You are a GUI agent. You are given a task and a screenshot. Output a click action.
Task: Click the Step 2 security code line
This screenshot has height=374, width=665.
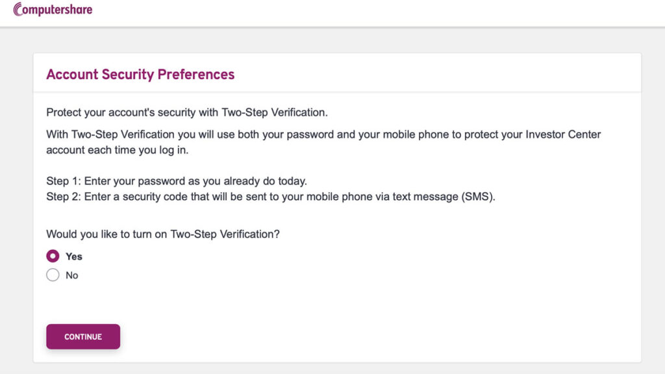271,197
